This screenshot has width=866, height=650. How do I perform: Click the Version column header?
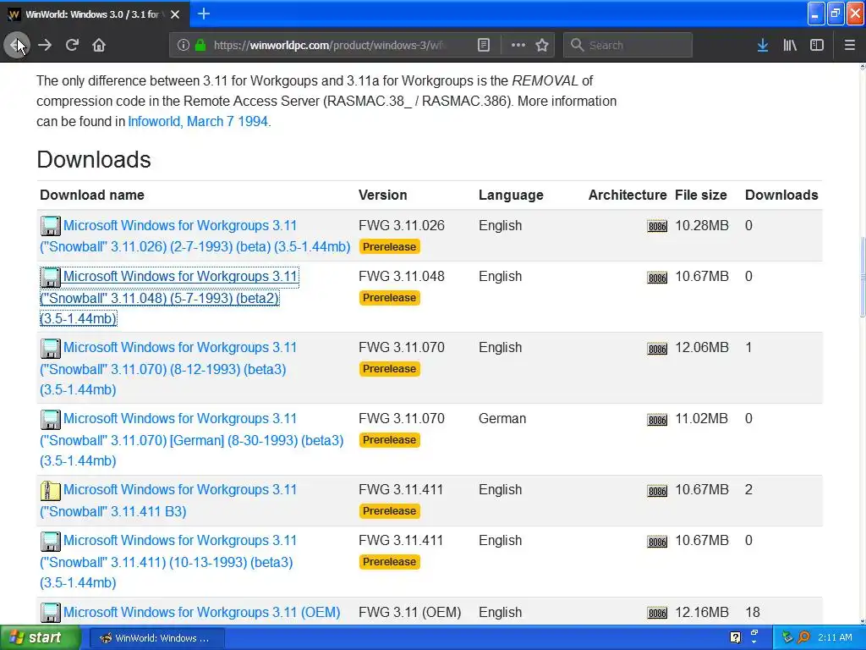[x=383, y=196]
